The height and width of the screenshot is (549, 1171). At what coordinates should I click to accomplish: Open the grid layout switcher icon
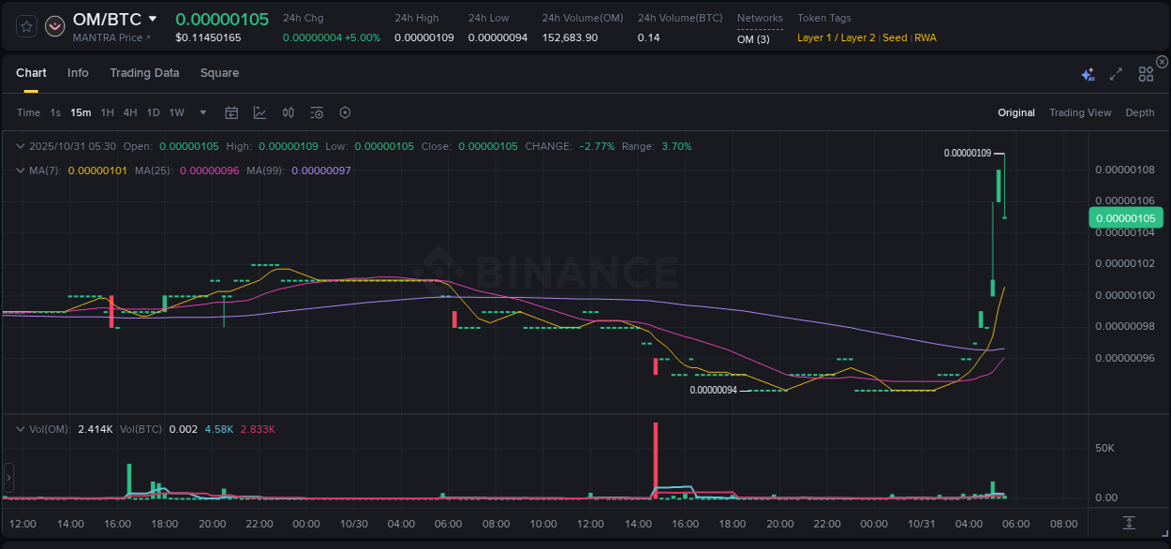(x=1145, y=72)
